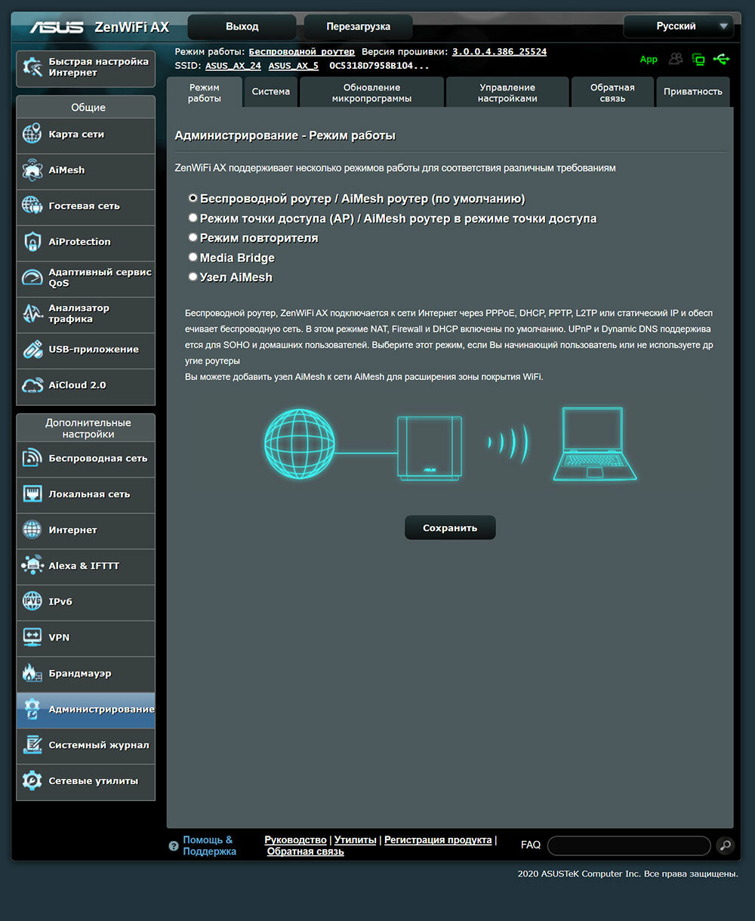This screenshot has height=921, width=755.
Task: Switch to the Режим работы tab
Action: (x=205, y=92)
